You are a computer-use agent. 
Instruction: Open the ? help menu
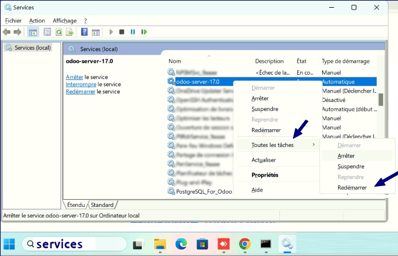[85, 21]
